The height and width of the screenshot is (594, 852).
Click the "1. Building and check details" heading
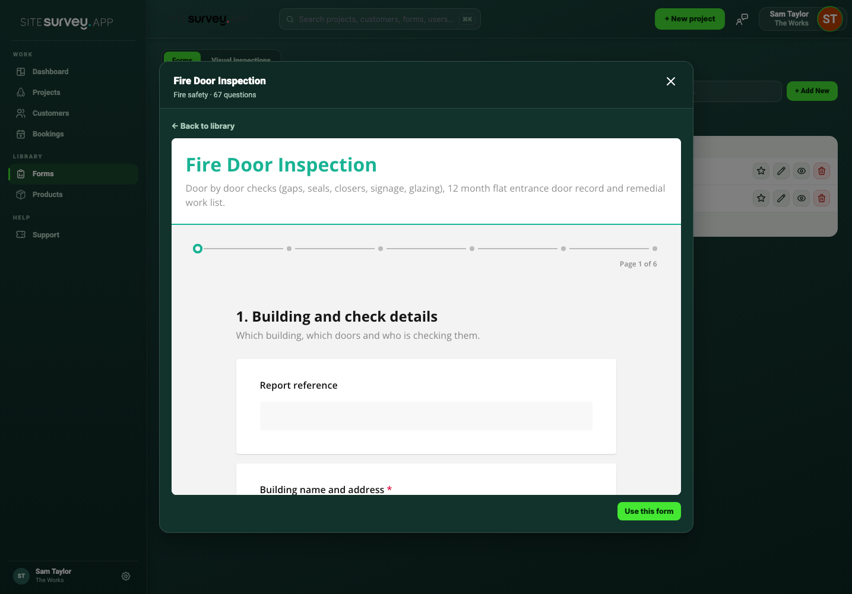click(337, 316)
